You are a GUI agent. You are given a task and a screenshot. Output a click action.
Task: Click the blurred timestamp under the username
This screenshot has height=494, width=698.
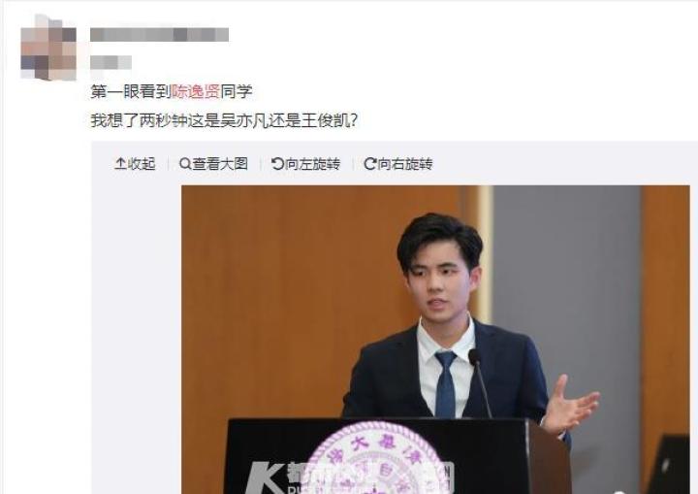pos(111,62)
